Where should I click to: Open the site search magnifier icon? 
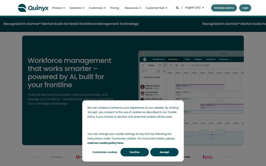[x=177, y=8]
